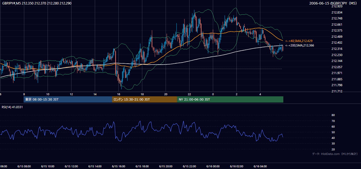This screenshot has width=361, height=169.
Task: Click the bottom time label 6/15 12:00
Action: pos(71,166)
